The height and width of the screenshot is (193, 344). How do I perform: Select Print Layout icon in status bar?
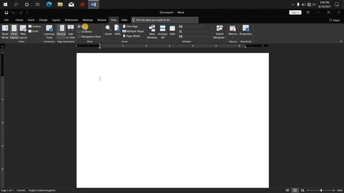295,190
